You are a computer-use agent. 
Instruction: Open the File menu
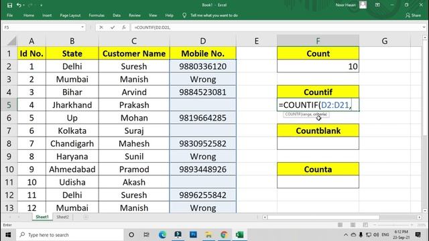pyautogui.click(x=10, y=15)
